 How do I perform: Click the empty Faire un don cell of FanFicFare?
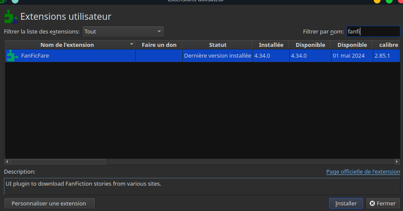coord(159,55)
